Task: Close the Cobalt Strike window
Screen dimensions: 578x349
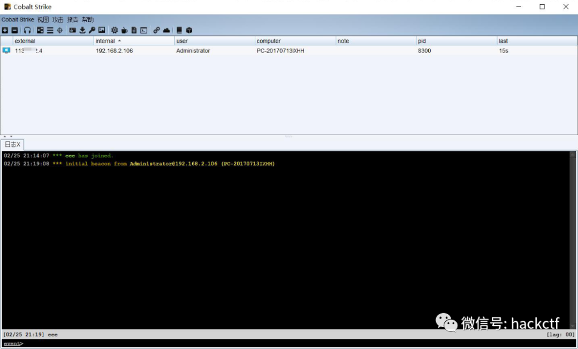Action: pyautogui.click(x=566, y=6)
